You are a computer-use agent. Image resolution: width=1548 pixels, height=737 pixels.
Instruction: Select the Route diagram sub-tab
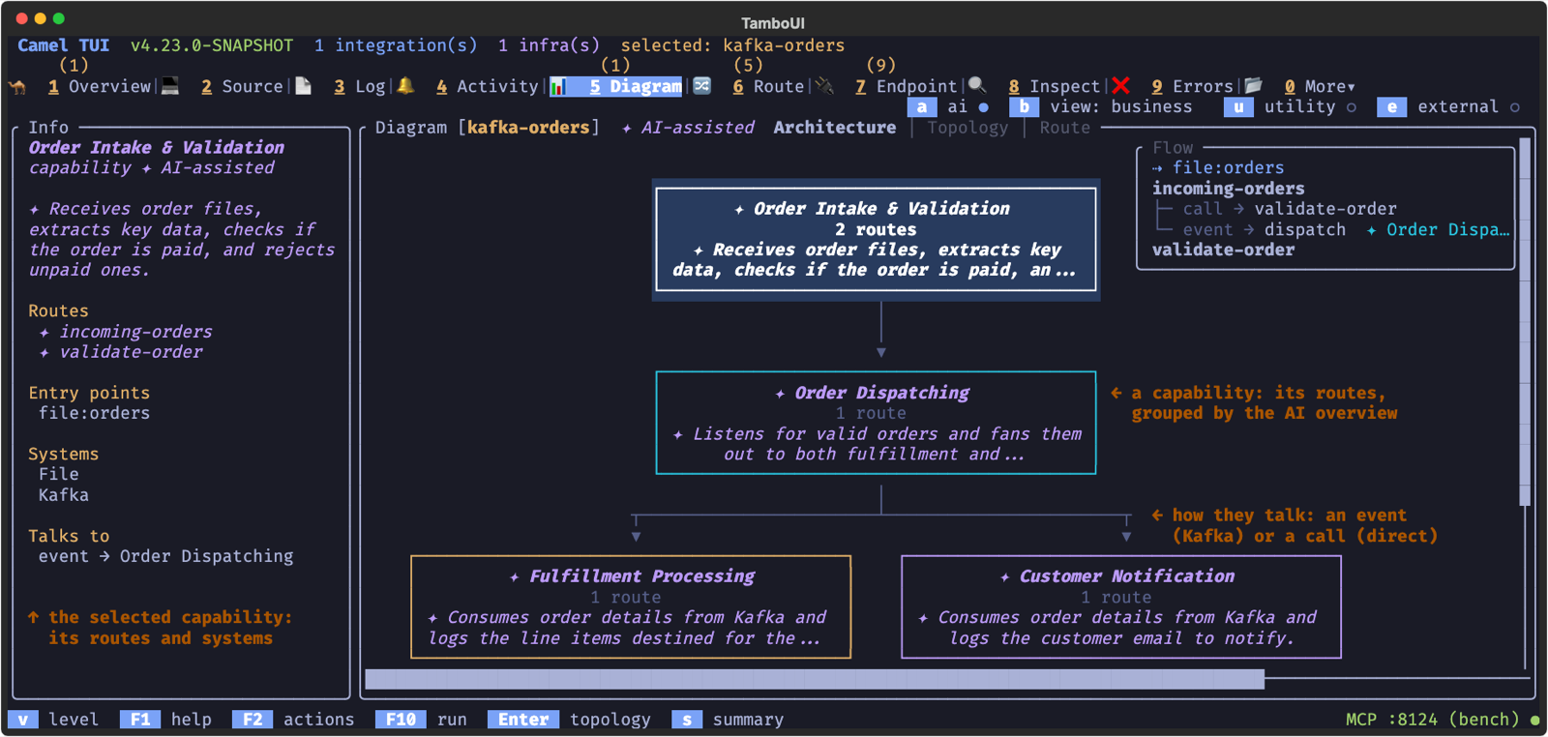[1064, 128]
